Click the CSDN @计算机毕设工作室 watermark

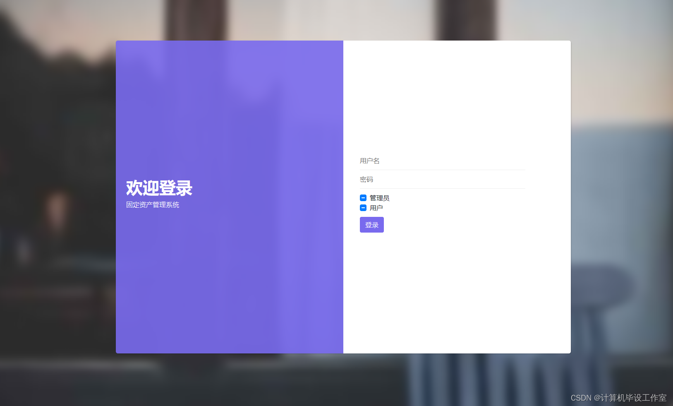618,397
